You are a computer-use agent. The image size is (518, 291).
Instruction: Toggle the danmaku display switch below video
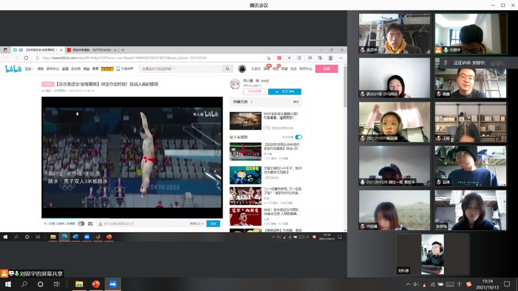coord(81,224)
